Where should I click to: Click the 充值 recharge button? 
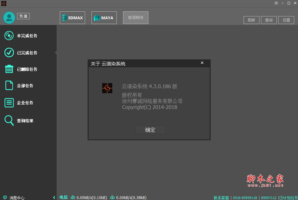click(23, 16)
